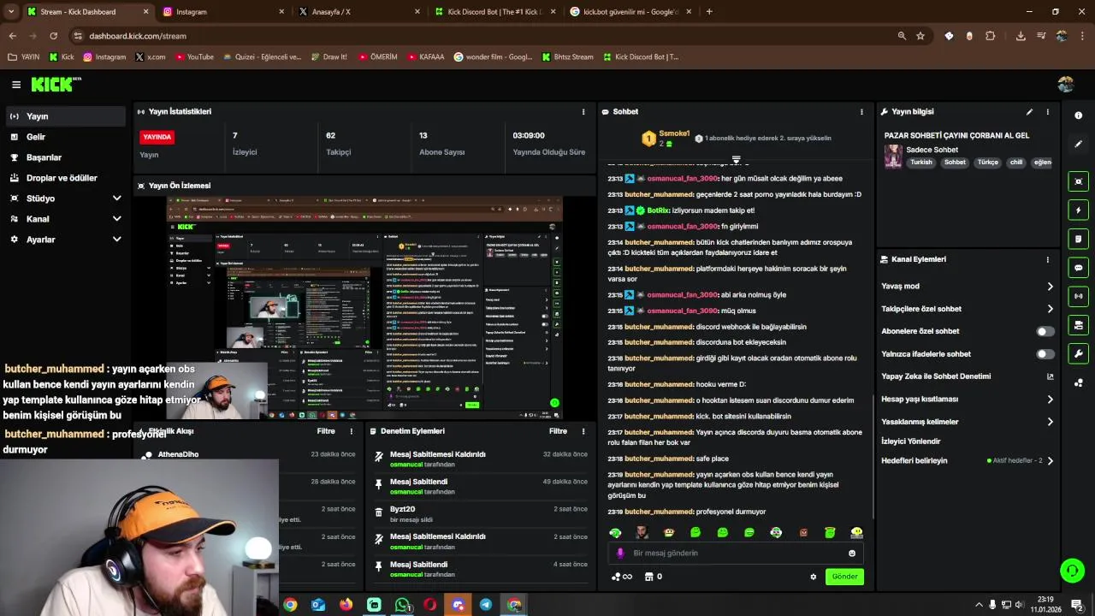Viewport: 1095px width, 616px height.
Task: Open the chat bubble widget in right sidebar
Action: pos(1078,268)
